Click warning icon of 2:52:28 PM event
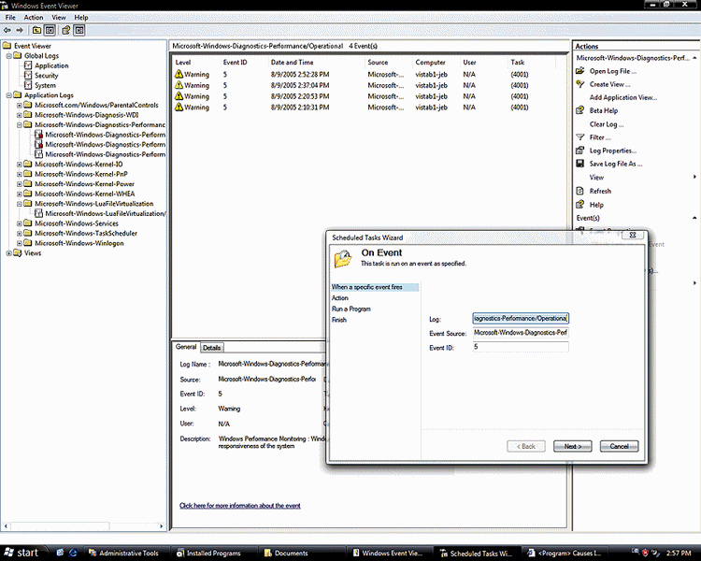Viewport: 701px width, 561px height. coord(179,74)
